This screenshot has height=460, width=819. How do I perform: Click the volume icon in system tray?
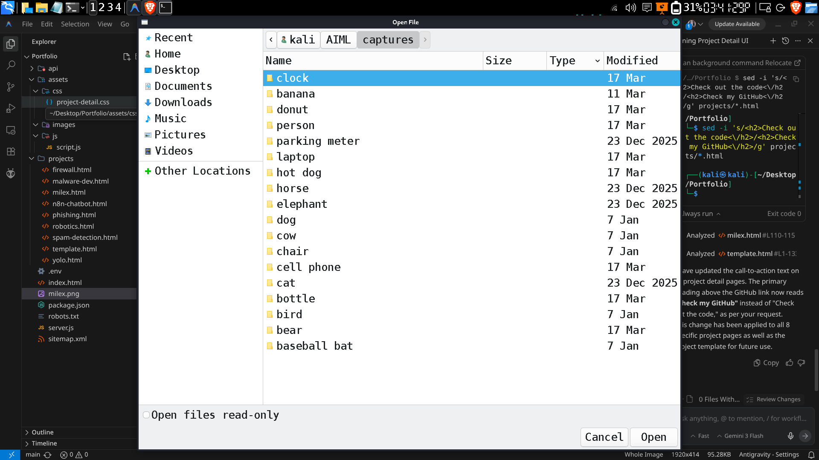(x=630, y=8)
